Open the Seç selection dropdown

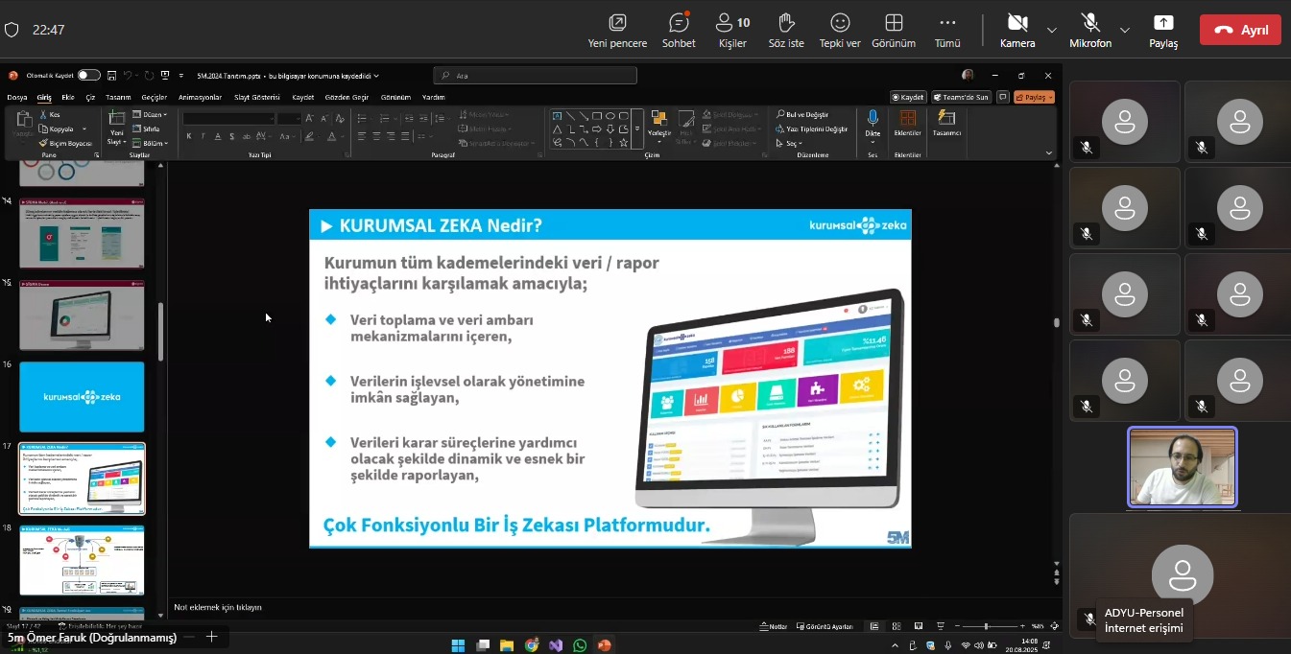point(789,143)
